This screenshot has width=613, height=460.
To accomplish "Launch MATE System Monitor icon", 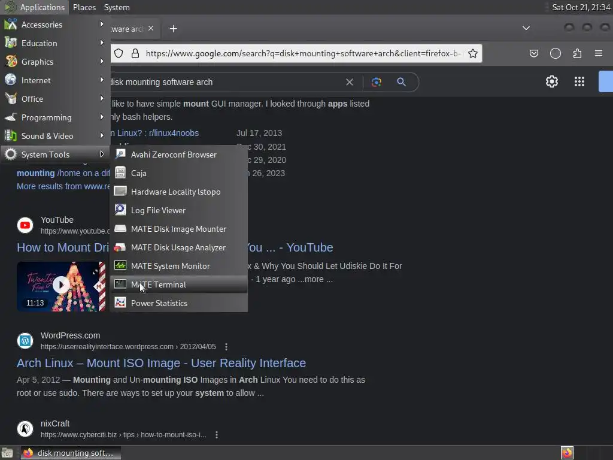I will click(x=120, y=265).
